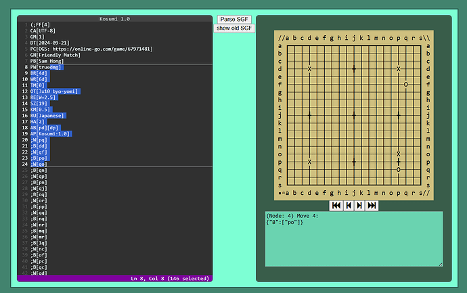Click line 'CA[UTF-8]'
467x293 pixels.
click(x=43, y=30)
